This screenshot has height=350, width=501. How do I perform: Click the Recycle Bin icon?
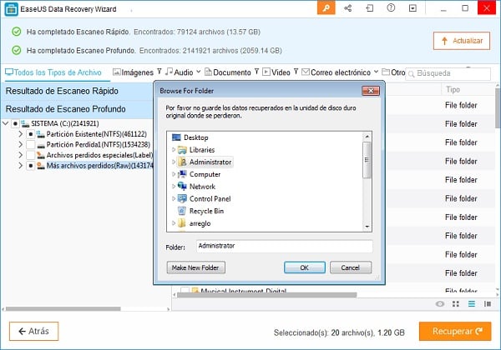[182, 211]
